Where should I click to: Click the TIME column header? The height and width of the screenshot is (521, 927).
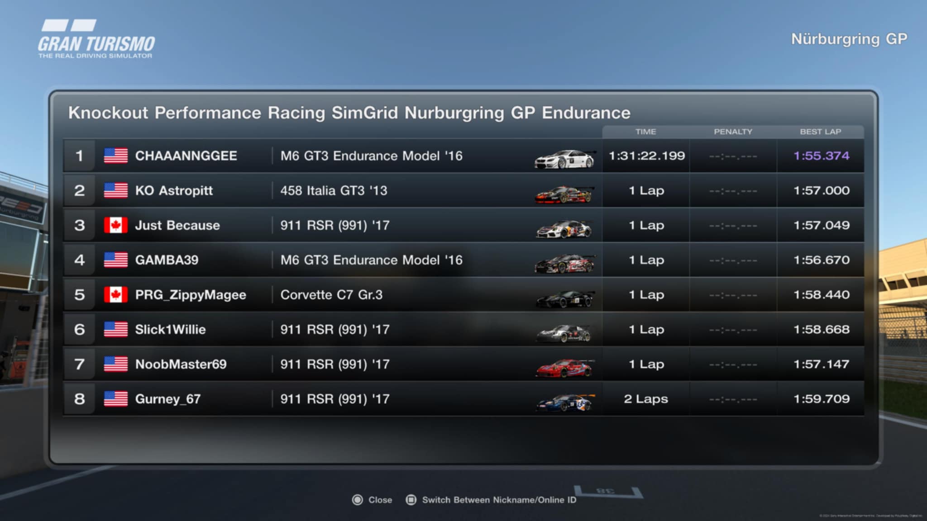tap(645, 132)
